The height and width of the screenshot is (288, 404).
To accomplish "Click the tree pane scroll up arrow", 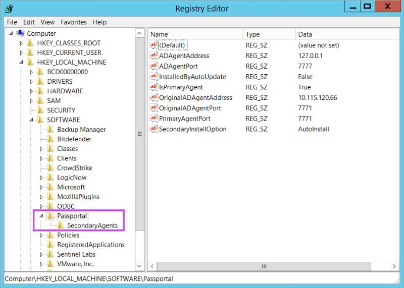I will click(x=139, y=33).
